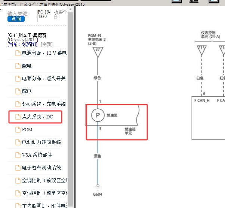Open 起动系统、充电系统 tree item

[x=44, y=104]
